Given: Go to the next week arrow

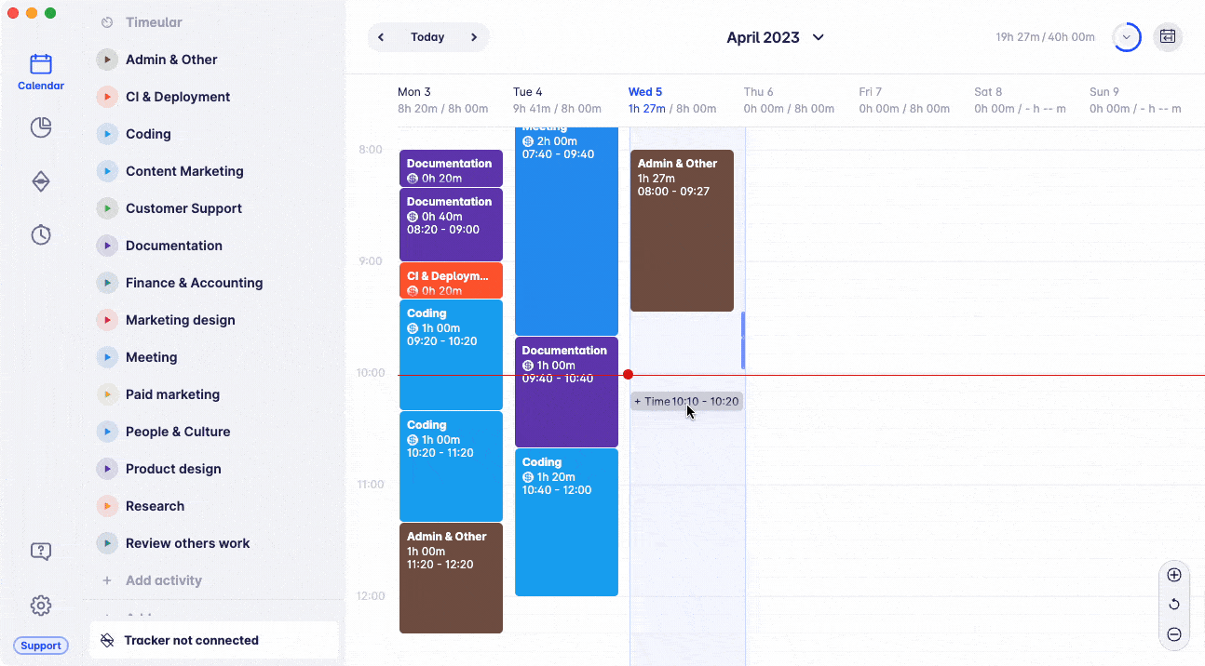Looking at the screenshot, I should 474,37.
